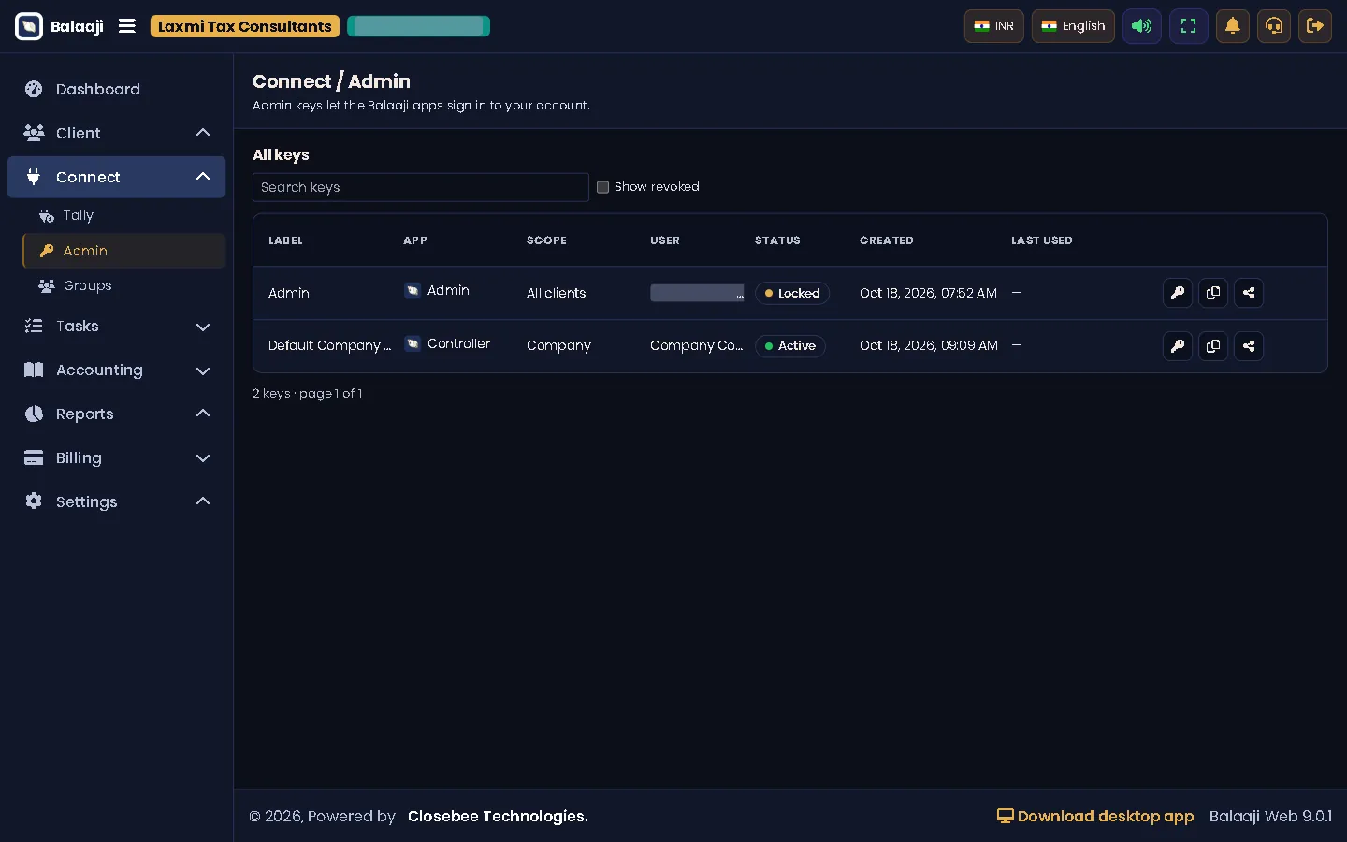Toggle the Reports menu chevron
This screenshot has height=842, width=1347.
(x=203, y=414)
